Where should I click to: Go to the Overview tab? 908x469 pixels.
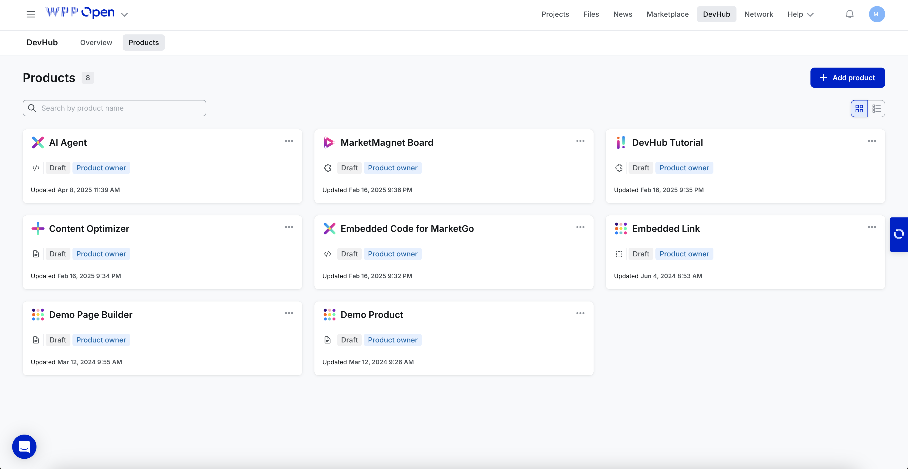point(96,43)
